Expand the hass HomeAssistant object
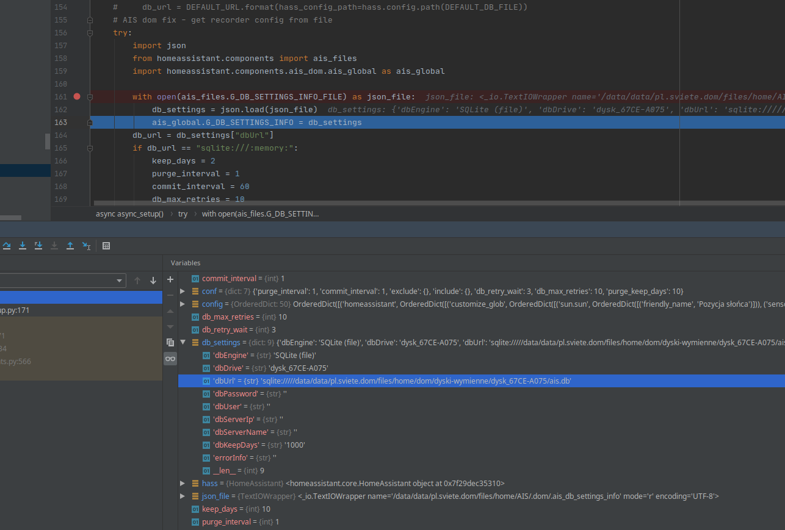Image resolution: width=785 pixels, height=530 pixels. pyautogui.click(x=183, y=484)
